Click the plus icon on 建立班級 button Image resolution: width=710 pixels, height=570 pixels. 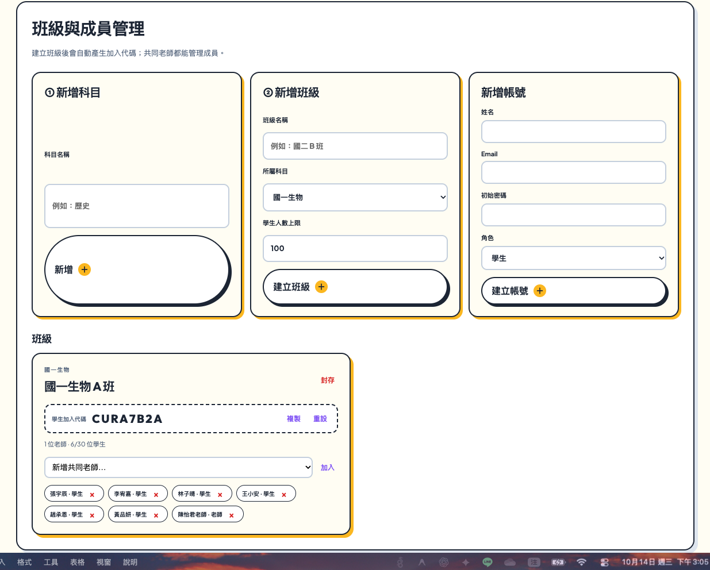pos(321,287)
